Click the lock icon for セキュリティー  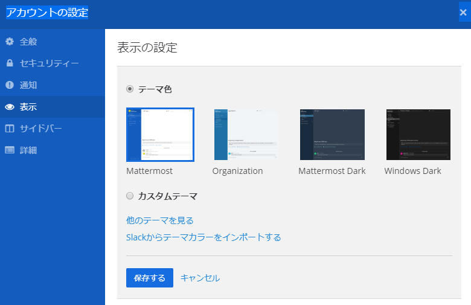10,63
